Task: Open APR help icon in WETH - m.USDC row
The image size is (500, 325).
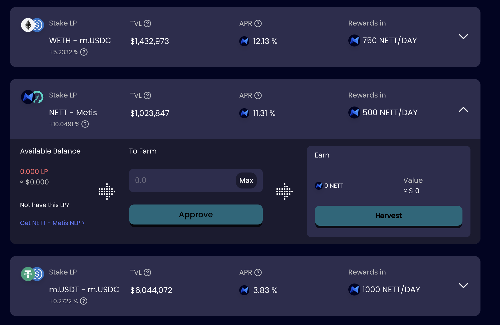Action: pyautogui.click(x=258, y=23)
